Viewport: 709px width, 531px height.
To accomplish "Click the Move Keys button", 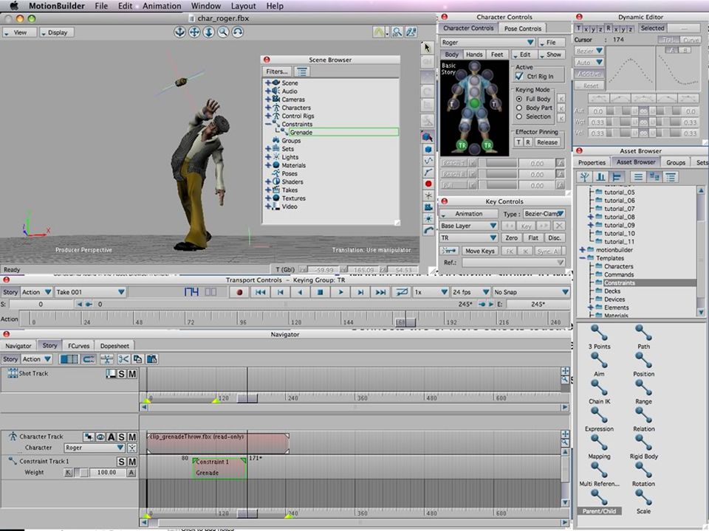I will point(480,251).
